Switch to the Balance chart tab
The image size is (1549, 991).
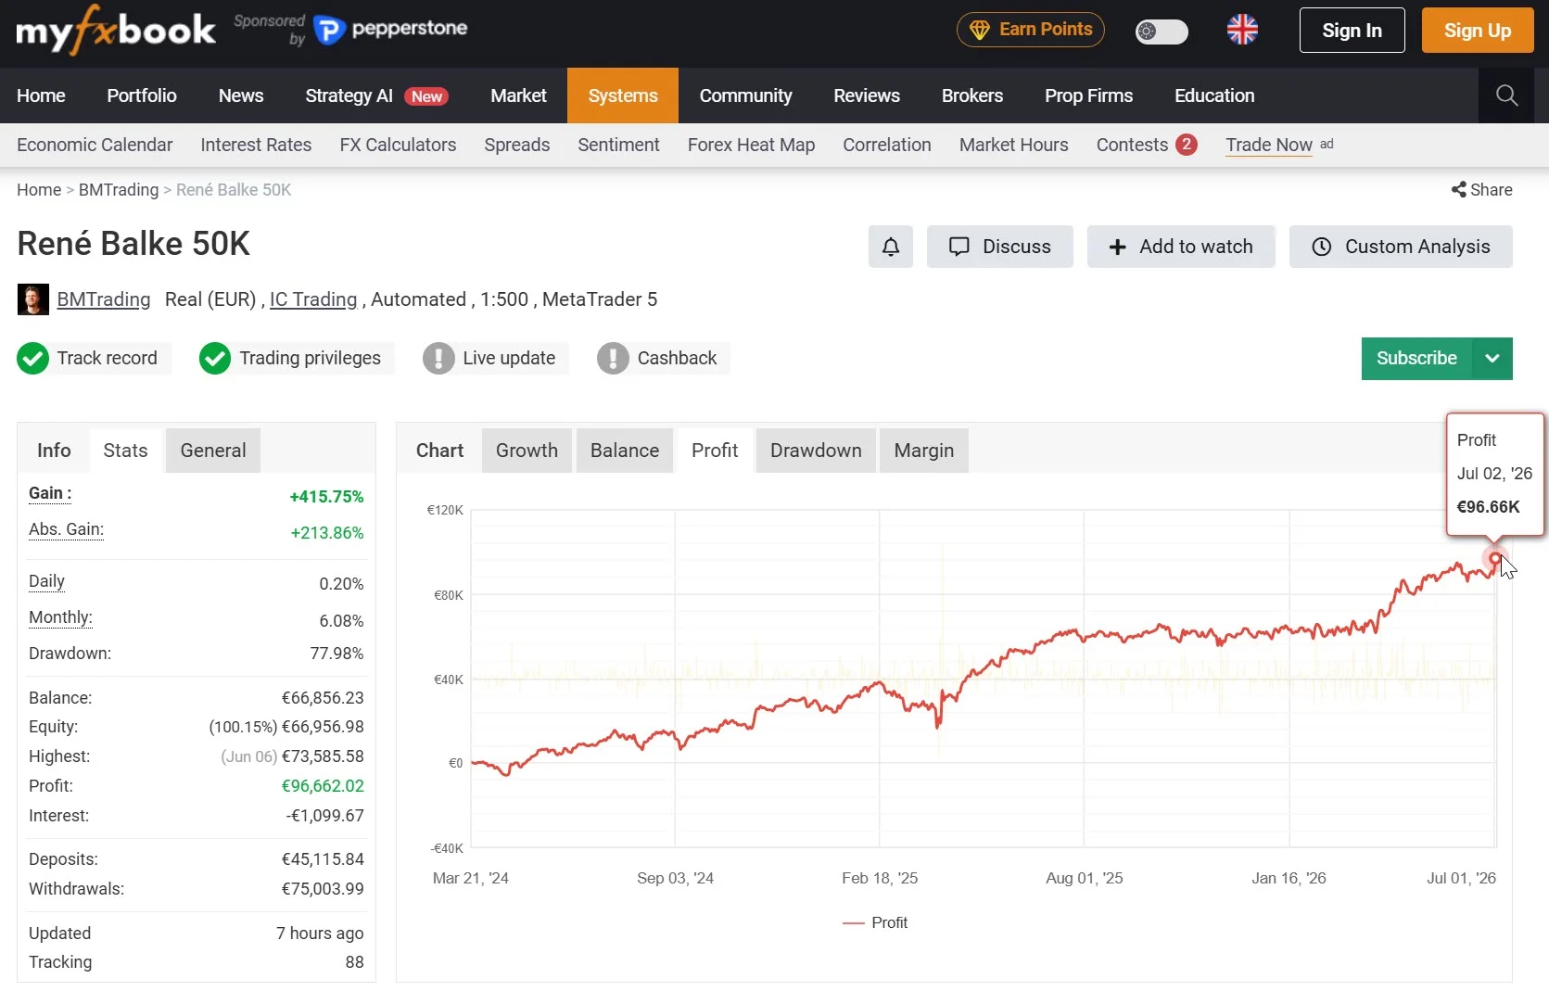tap(625, 451)
